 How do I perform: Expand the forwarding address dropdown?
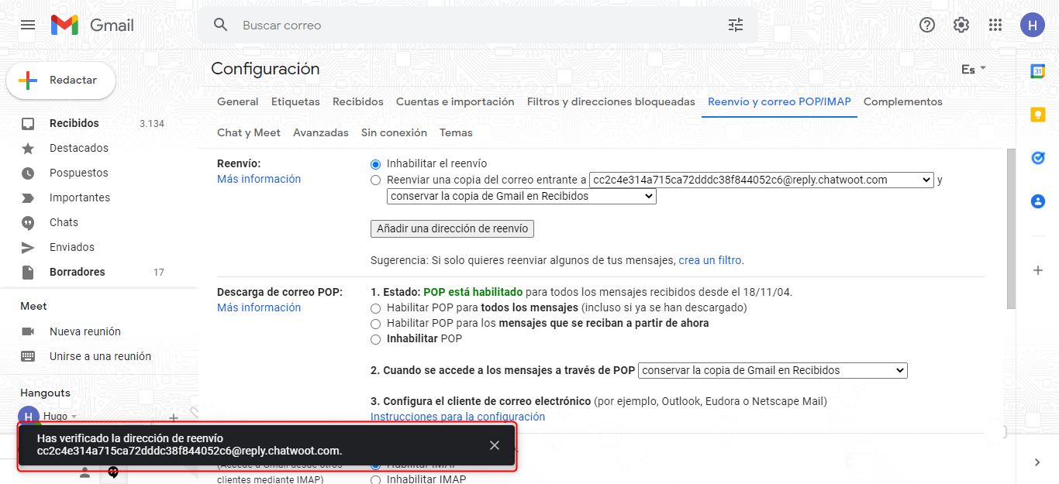761,180
